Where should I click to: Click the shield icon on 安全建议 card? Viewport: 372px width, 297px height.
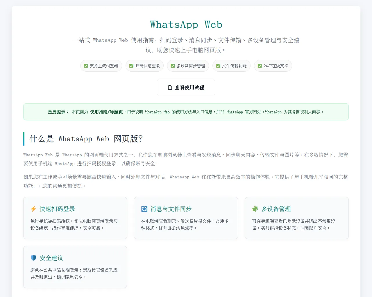[33, 258]
